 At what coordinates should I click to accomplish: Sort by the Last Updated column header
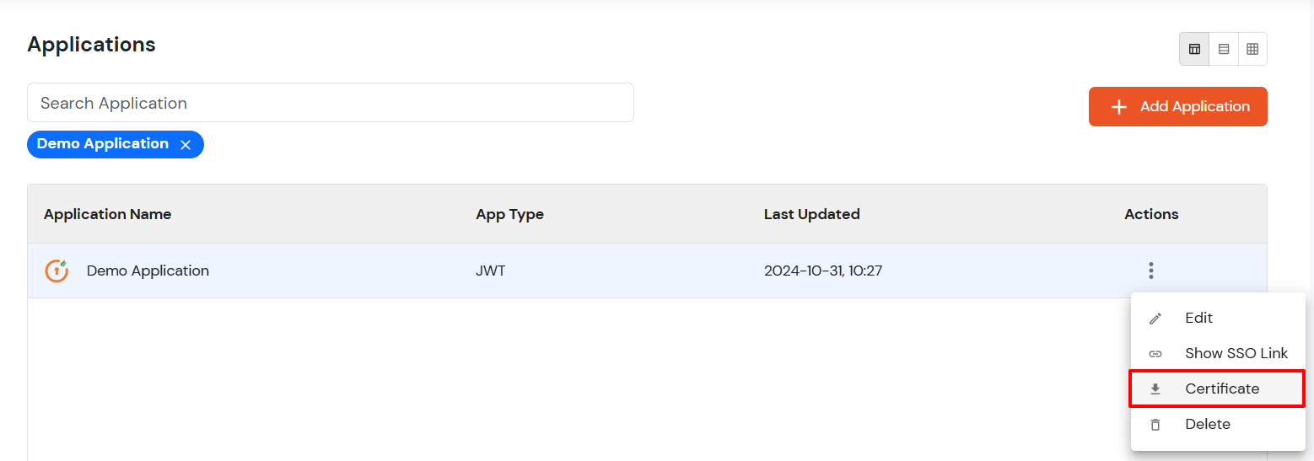(811, 214)
